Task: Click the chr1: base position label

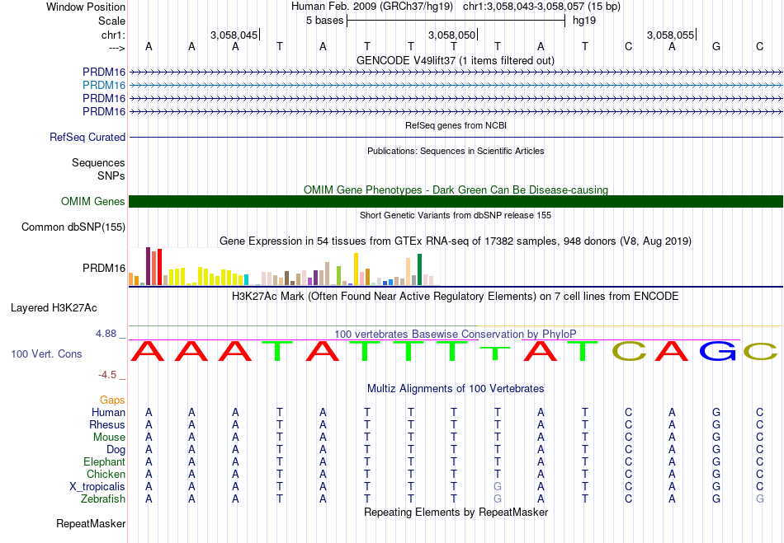Action: click(x=114, y=35)
